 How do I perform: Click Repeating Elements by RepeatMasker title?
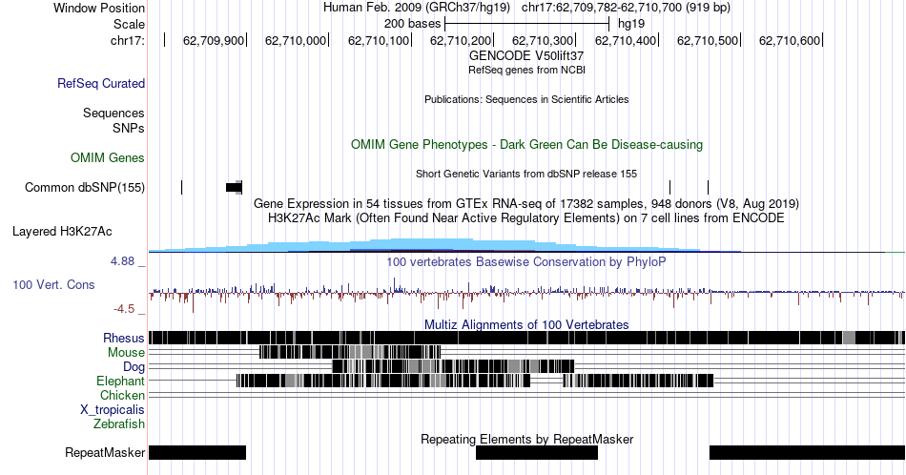click(526, 439)
